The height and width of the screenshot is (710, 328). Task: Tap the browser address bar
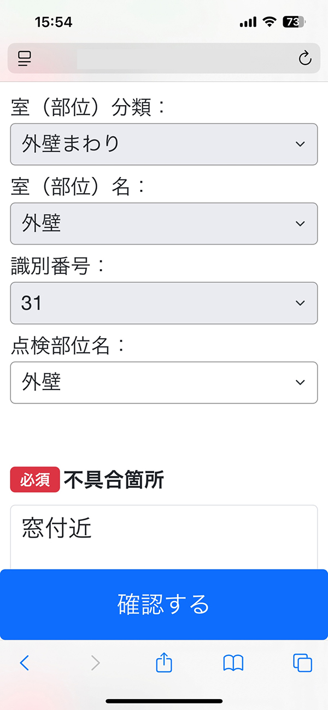(x=164, y=59)
